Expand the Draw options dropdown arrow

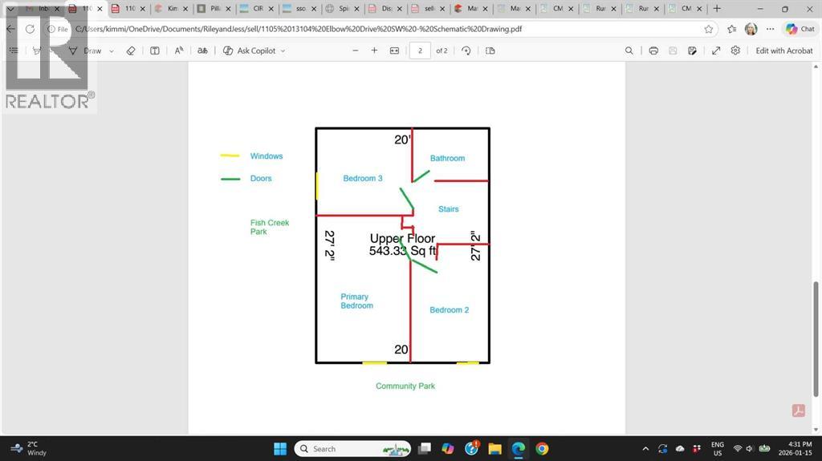point(112,51)
